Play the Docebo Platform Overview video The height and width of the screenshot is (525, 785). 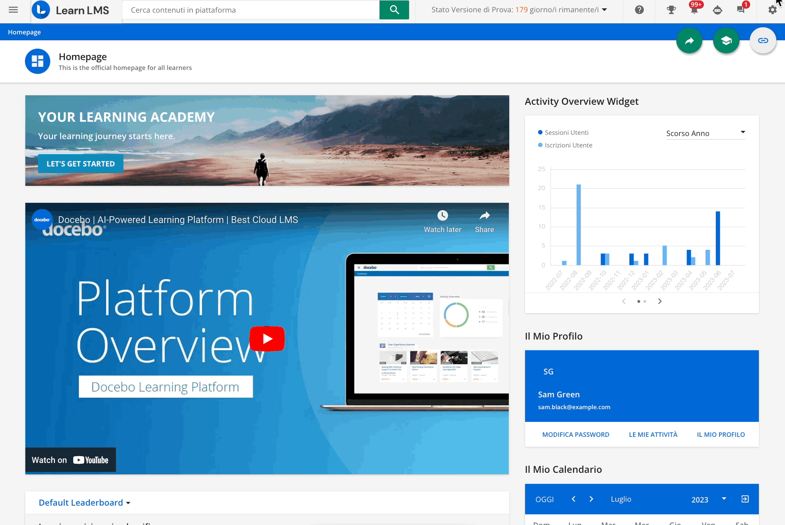pos(267,339)
